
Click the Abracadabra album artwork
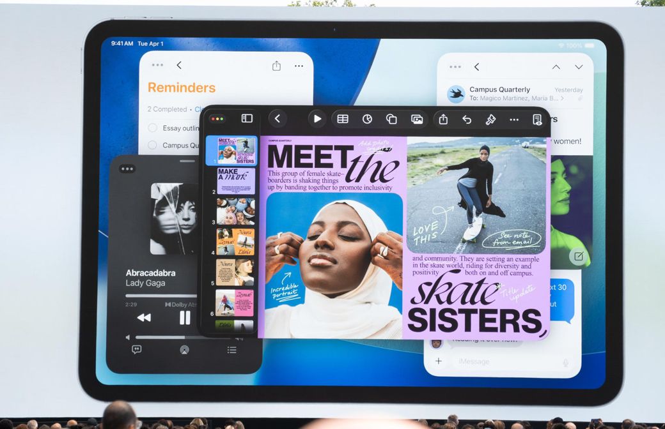(175, 218)
